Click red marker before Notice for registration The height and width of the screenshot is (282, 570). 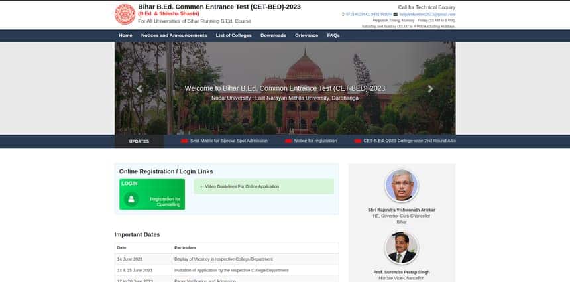click(288, 141)
